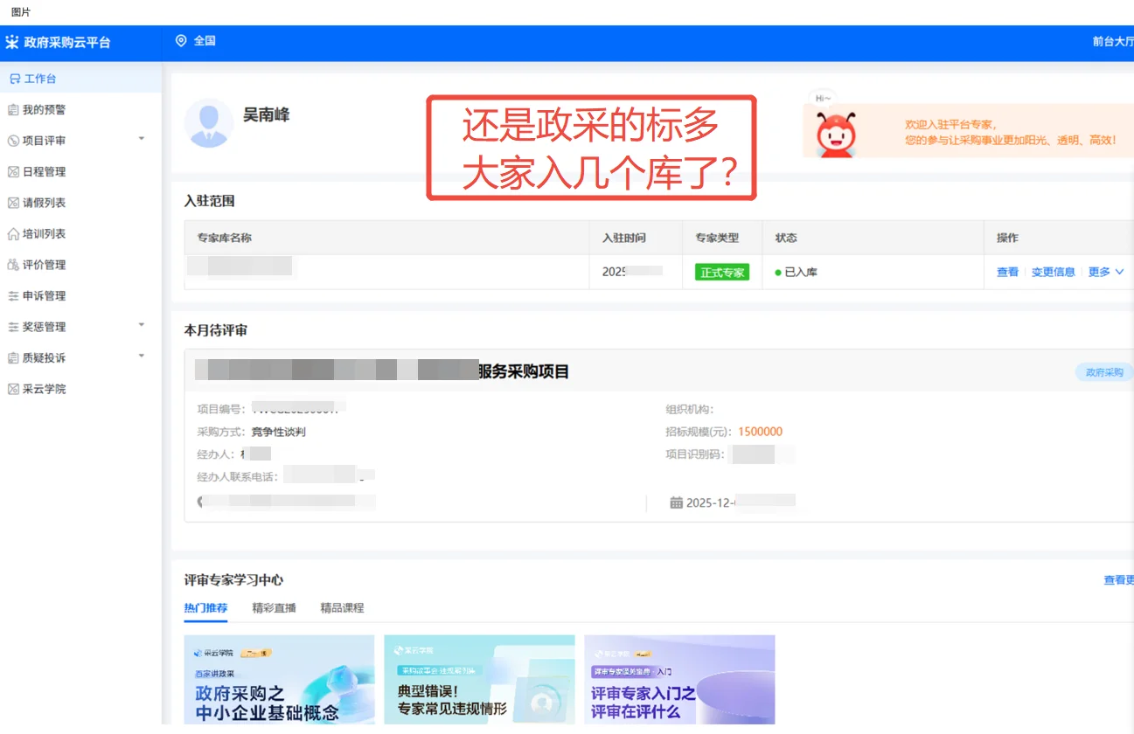1134x734 pixels.
Task: Switch to the 精彩直播 tab
Action: click(x=273, y=607)
